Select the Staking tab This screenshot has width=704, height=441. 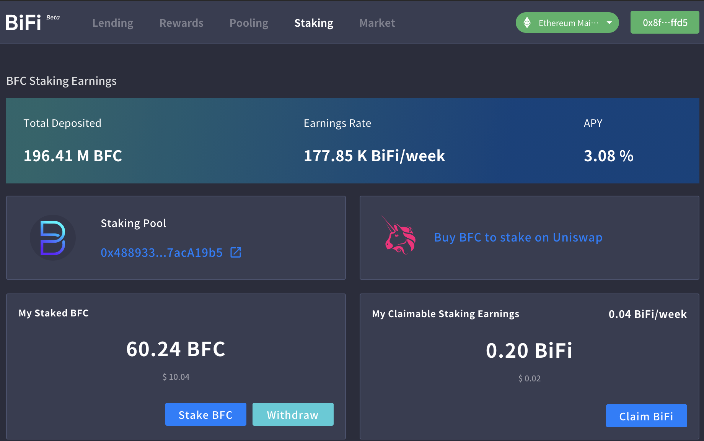pos(314,23)
